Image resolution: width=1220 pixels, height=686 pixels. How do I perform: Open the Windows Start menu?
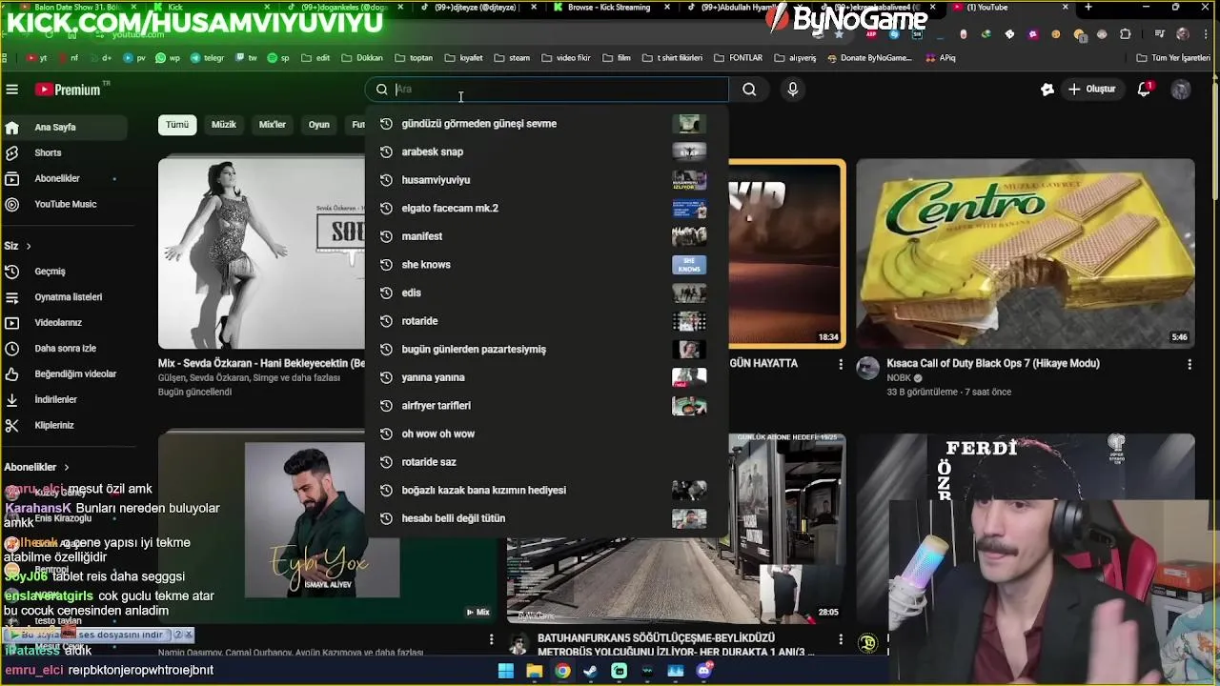point(506,671)
